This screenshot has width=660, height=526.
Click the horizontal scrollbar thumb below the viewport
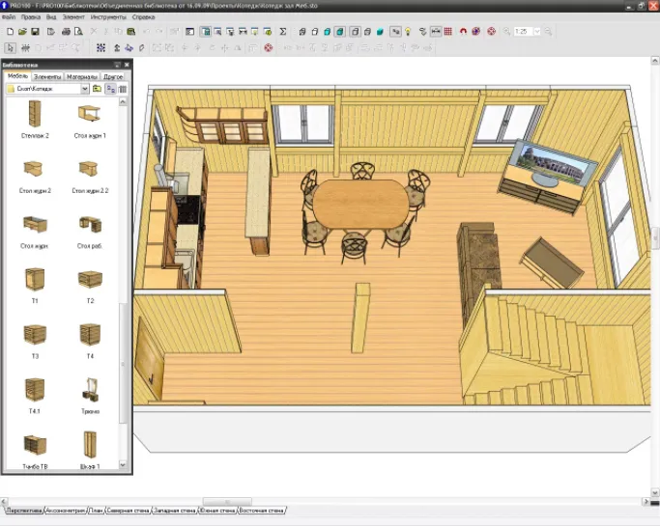(227, 502)
